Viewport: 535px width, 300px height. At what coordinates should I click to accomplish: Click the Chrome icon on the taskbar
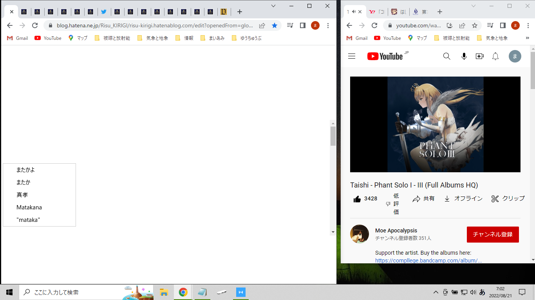(x=183, y=292)
